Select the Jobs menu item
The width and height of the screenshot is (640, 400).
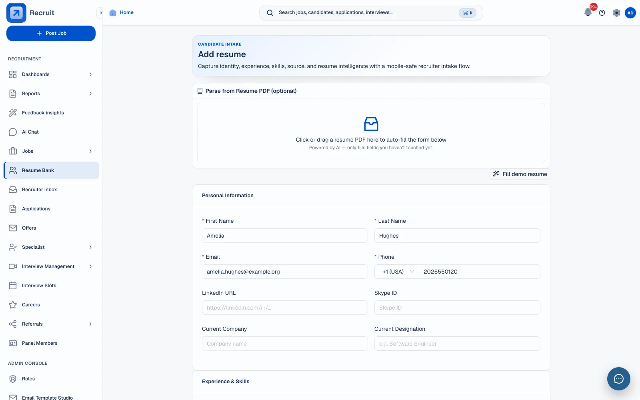[x=51, y=151]
